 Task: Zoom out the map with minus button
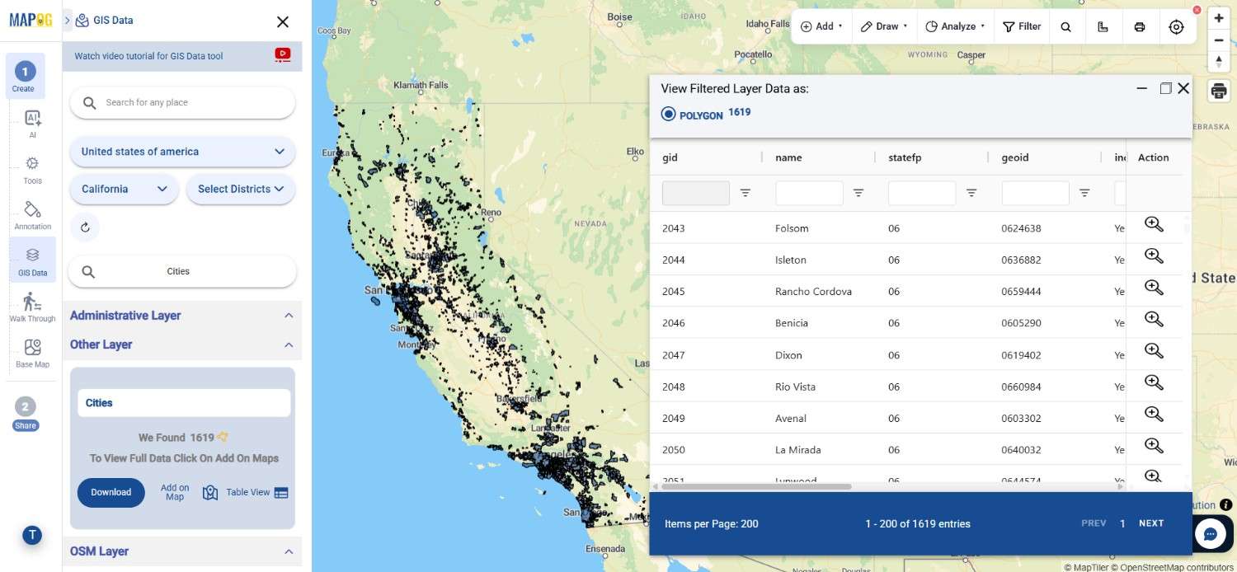pyautogui.click(x=1219, y=40)
